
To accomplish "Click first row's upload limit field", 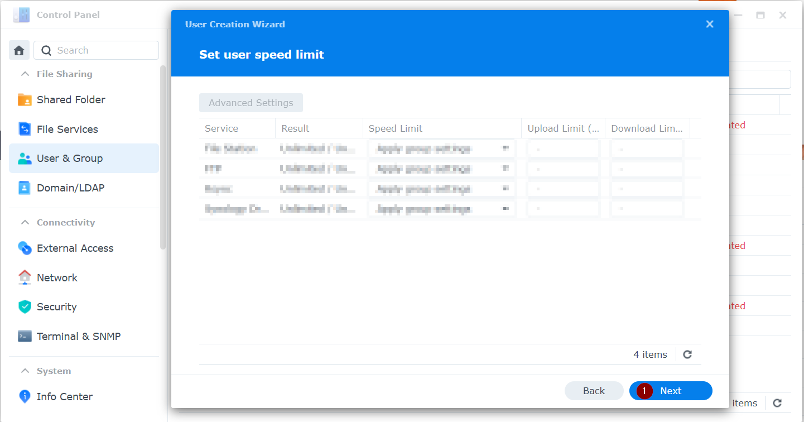I will (563, 148).
